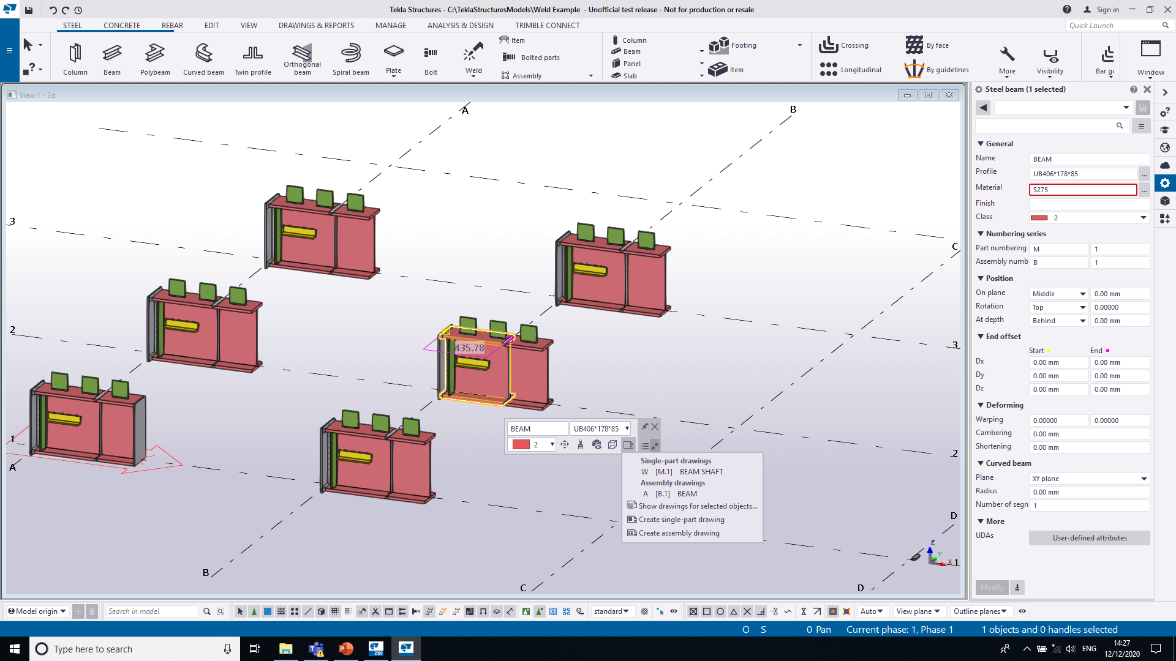Toggle the eye icon after Outline planes
This screenshot has width=1176, height=661.
pos(1022,611)
